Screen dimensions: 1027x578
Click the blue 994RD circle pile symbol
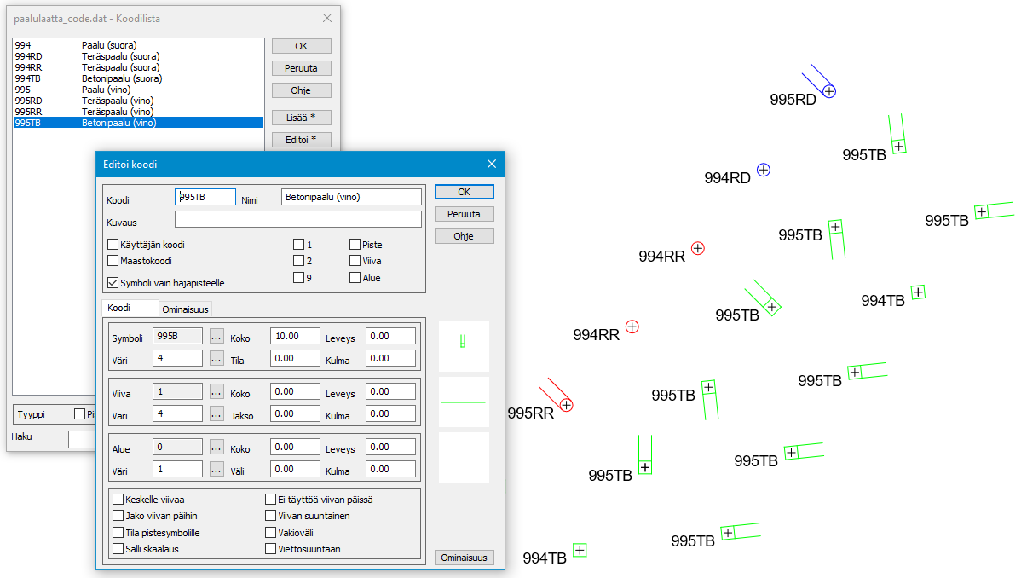click(764, 171)
